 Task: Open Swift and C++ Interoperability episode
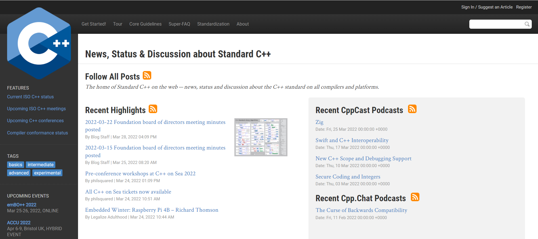(352, 140)
